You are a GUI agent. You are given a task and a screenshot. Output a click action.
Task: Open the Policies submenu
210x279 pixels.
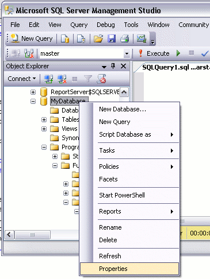[x=129, y=166]
